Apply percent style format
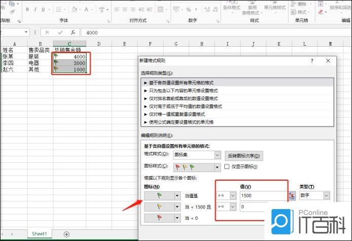 188,10
